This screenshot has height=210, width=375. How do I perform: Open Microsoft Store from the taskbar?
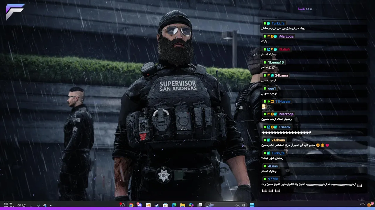coord(165,205)
